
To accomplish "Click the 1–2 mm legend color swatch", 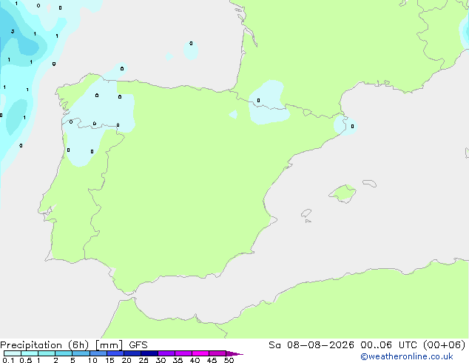I will (47, 353).
